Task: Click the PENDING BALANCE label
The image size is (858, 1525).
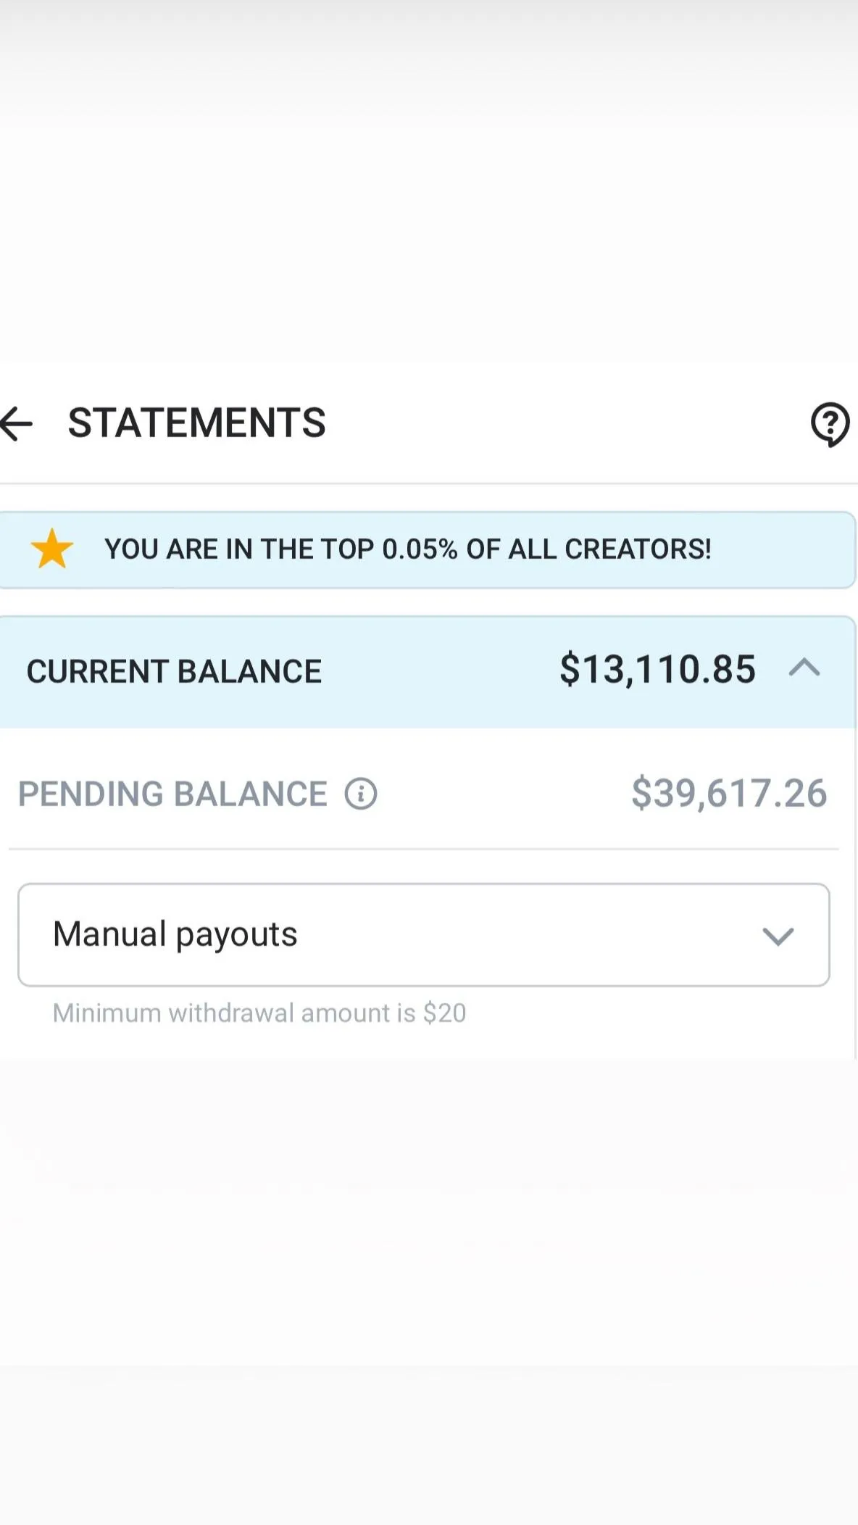Action: coord(172,794)
